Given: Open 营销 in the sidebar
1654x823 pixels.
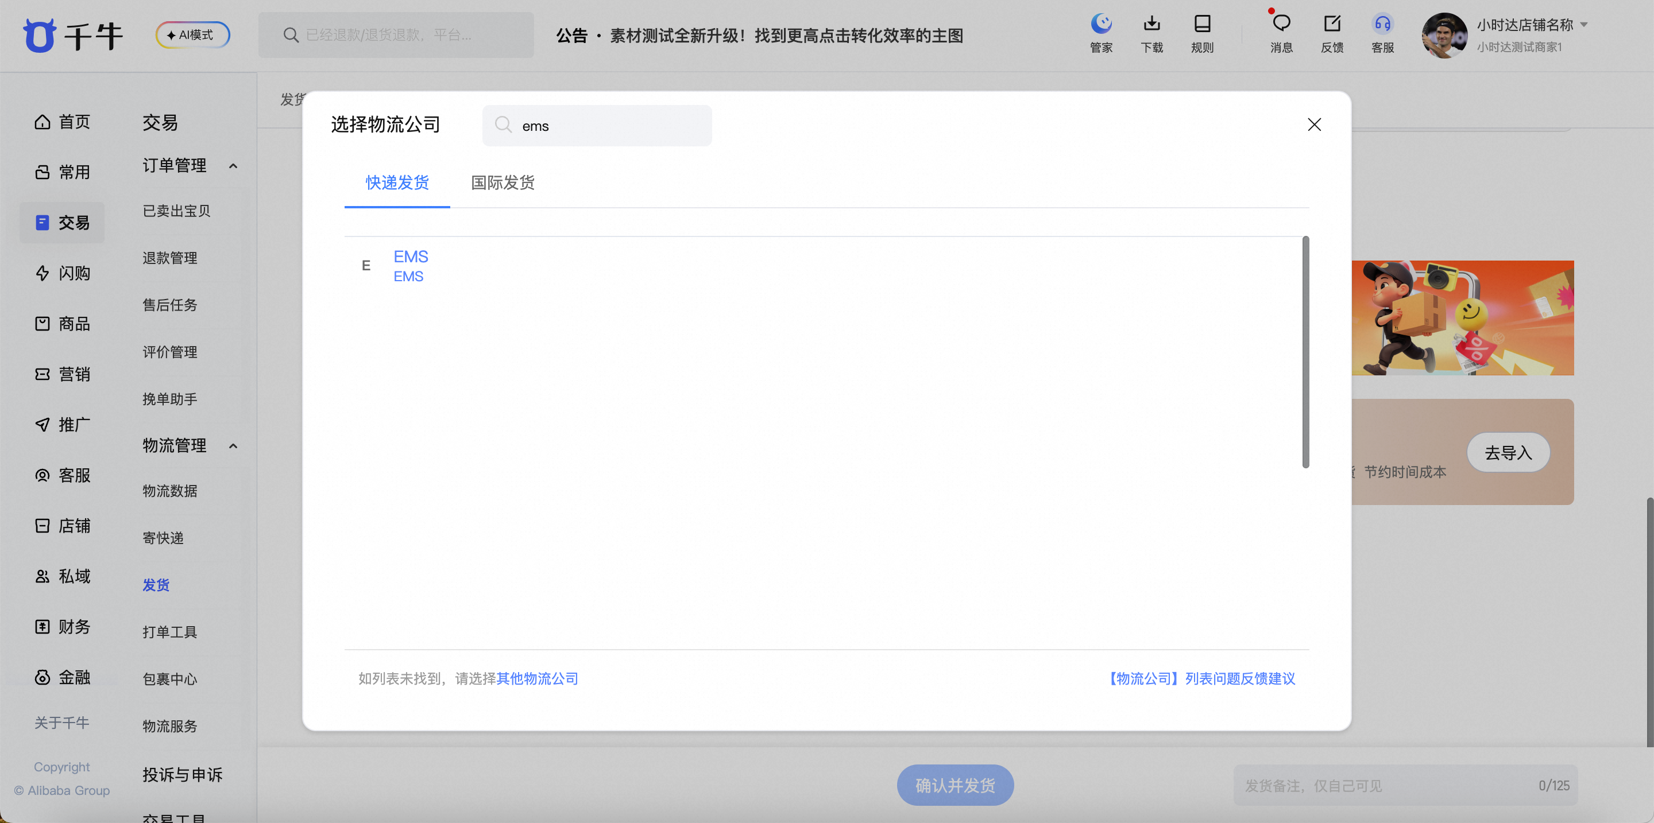Looking at the screenshot, I should pyautogui.click(x=62, y=374).
